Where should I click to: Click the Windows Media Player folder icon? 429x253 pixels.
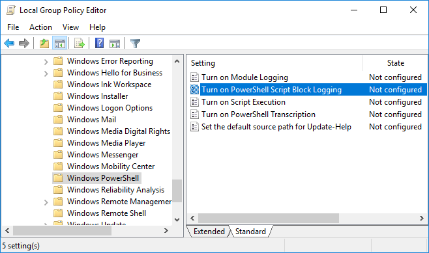pos(58,143)
